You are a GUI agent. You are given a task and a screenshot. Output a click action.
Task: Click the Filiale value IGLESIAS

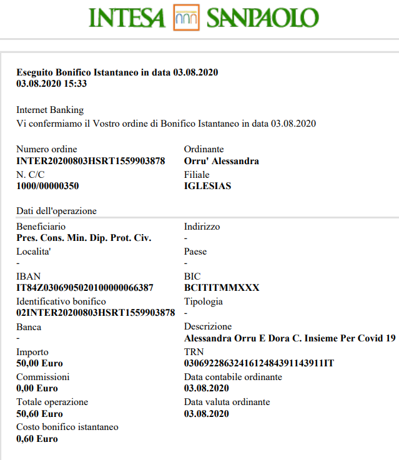click(207, 186)
